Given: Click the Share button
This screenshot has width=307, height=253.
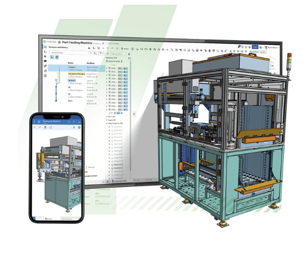Looking at the screenshot, I should tap(255, 47).
